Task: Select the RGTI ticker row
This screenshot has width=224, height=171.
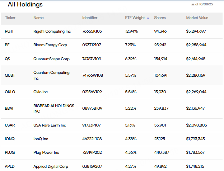Action: click(x=112, y=32)
